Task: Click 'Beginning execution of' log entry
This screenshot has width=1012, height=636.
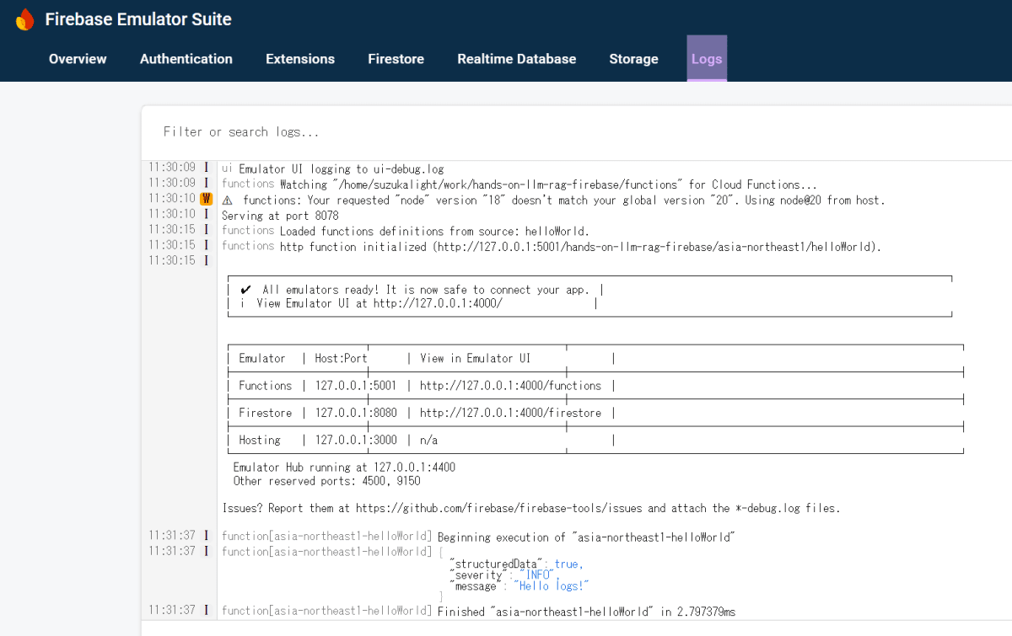Action: [x=587, y=537]
